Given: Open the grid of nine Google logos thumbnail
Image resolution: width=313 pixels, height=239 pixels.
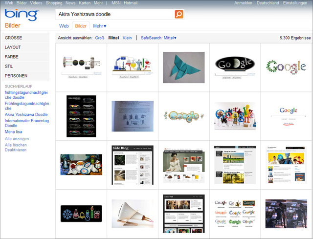Looking at the screenshot, I should click(235, 214).
